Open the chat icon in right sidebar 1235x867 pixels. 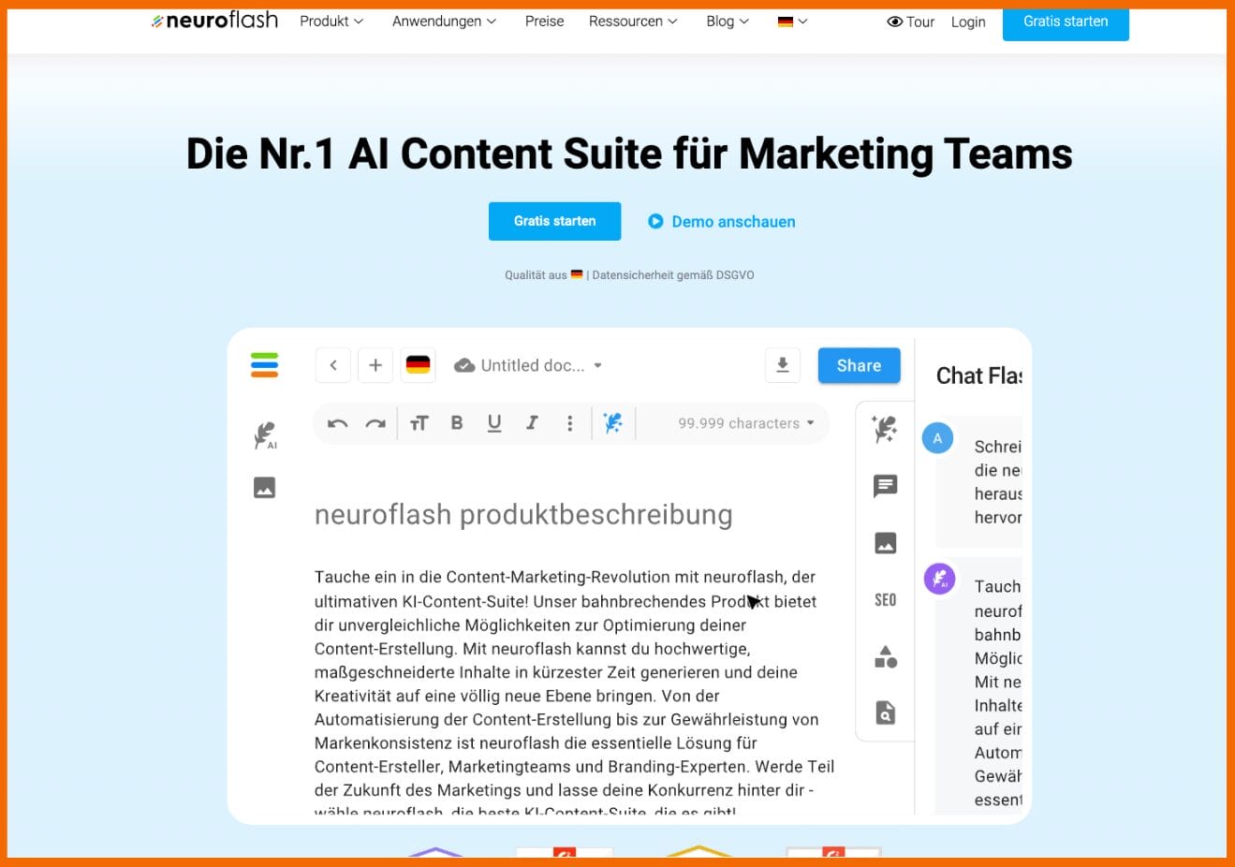tap(885, 485)
